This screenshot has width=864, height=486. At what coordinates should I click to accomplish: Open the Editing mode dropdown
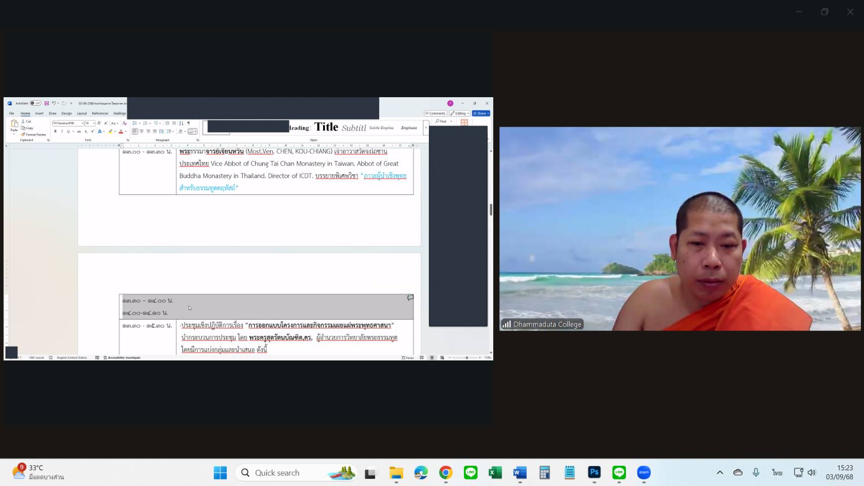click(x=460, y=113)
